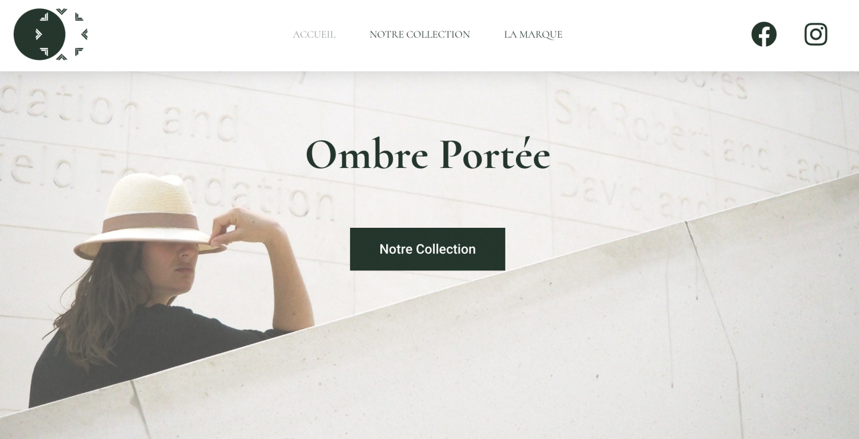
Task: Click the corner bracket mark bottom-right of logo
Action: pyautogui.click(x=79, y=52)
